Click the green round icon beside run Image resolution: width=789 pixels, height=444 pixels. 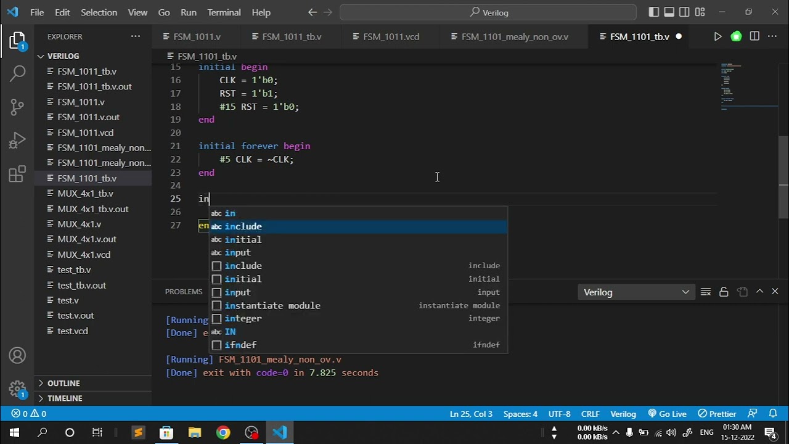tap(736, 37)
